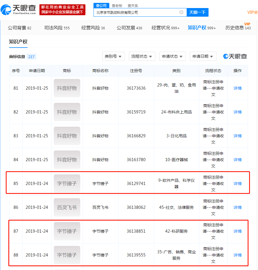Open the 流程状态 filter dropdown
The image size is (258, 270).
pyautogui.click(x=142, y=56)
